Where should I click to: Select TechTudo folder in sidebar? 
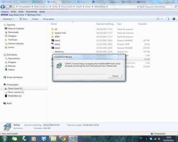pos(11,40)
